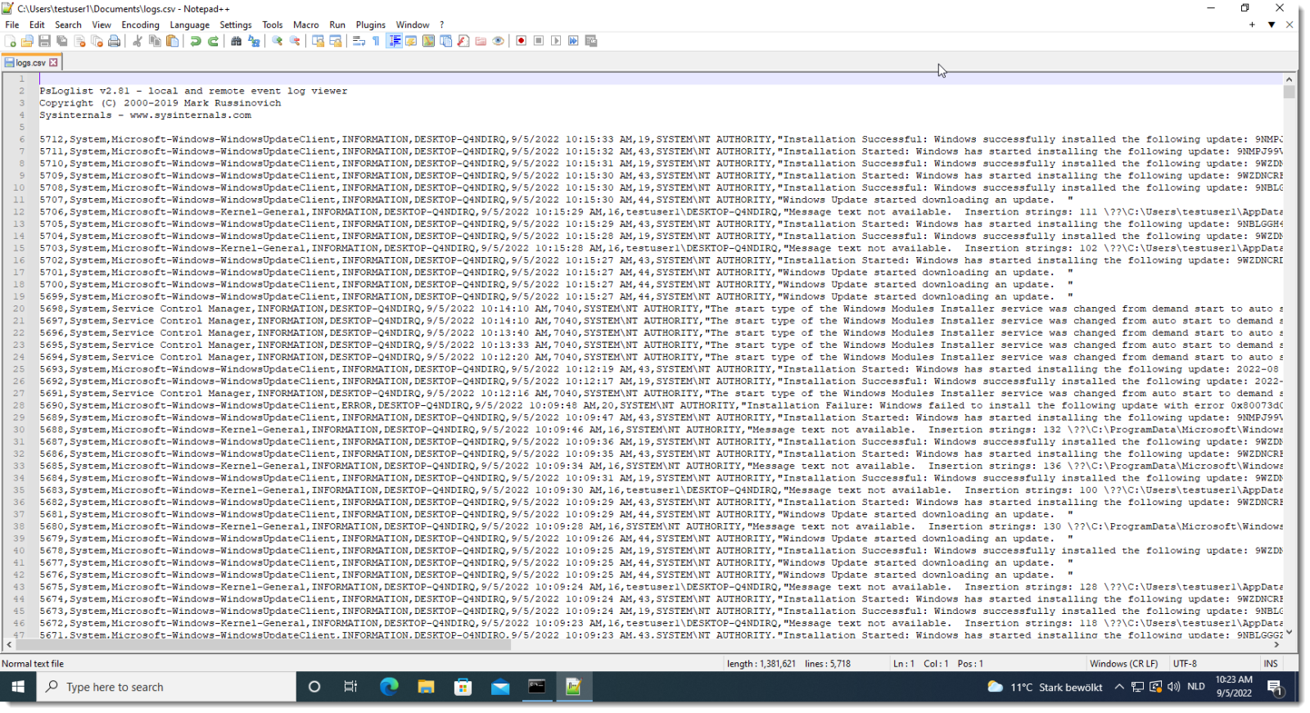Click Run a Macro Multiple Times icon
The image size is (1310, 713).
573,41
